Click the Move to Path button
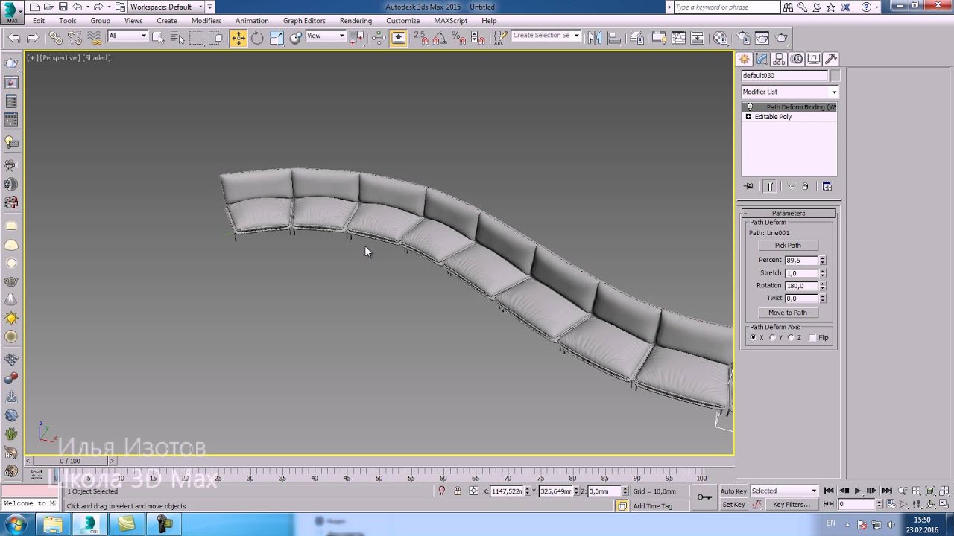The width and height of the screenshot is (954, 536). point(788,313)
